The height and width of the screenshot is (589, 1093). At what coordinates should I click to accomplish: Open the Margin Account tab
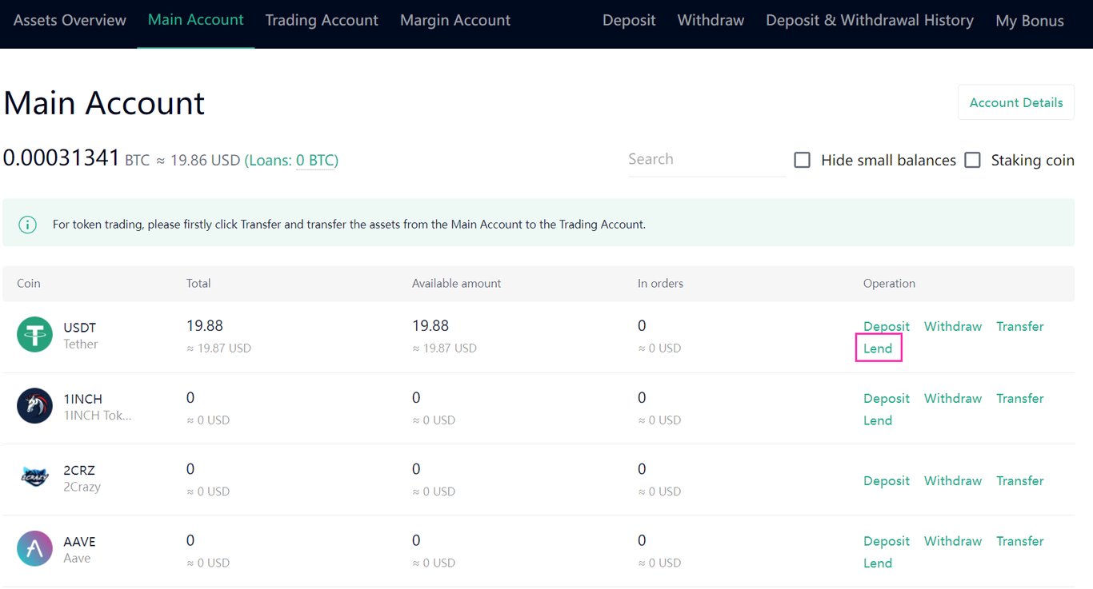pyautogui.click(x=454, y=20)
